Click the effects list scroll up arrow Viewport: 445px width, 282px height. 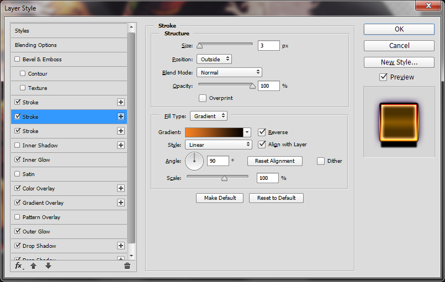[x=131, y=27]
